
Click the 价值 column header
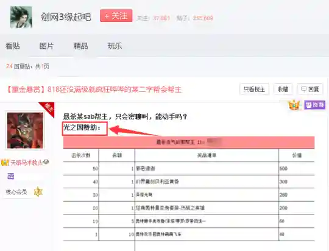point(297,155)
